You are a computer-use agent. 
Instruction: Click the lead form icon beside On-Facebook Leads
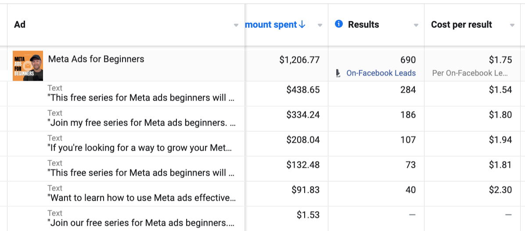338,73
